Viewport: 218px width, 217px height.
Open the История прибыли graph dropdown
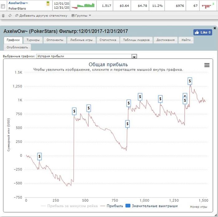pyautogui.click(x=87, y=56)
